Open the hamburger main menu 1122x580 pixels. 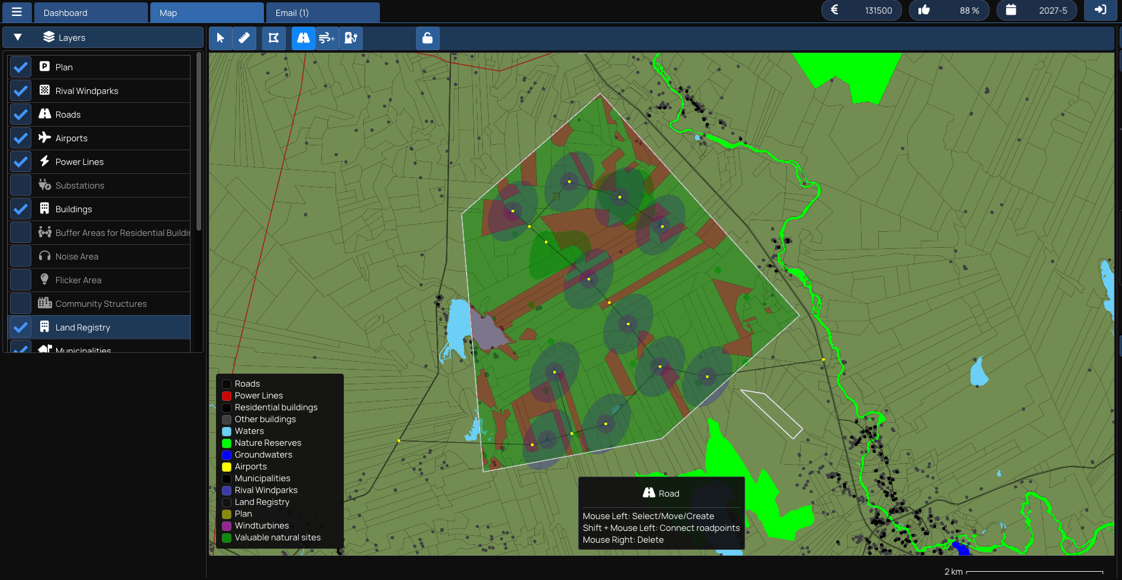click(17, 12)
